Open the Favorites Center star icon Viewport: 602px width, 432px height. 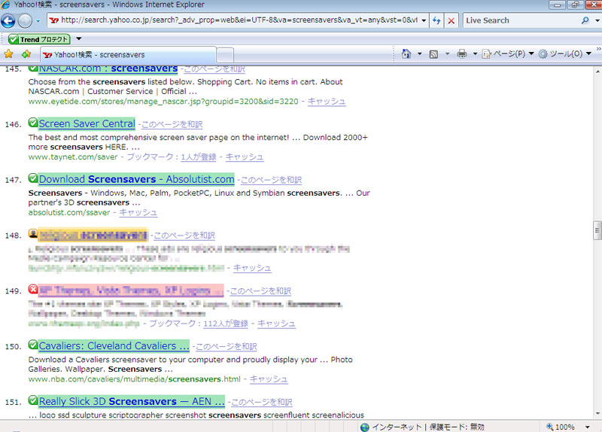(8, 54)
